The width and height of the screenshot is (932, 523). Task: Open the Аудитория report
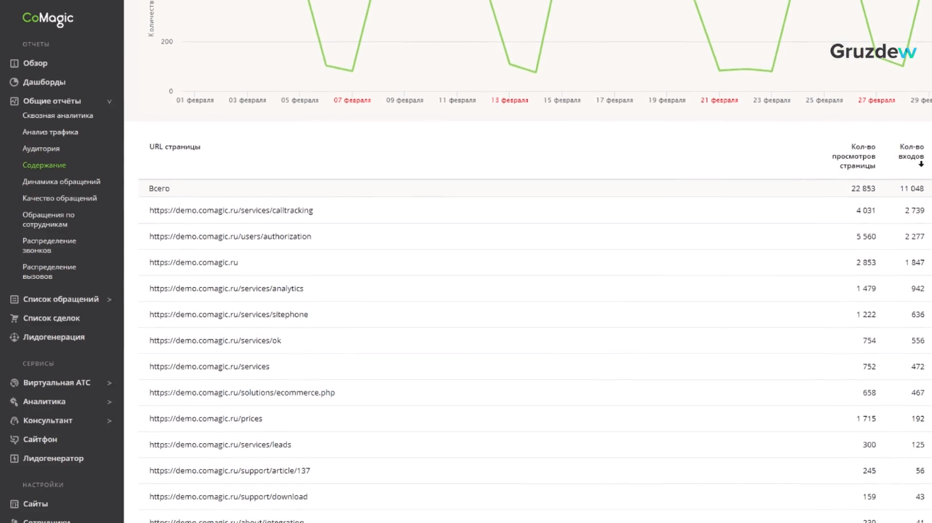click(x=41, y=149)
